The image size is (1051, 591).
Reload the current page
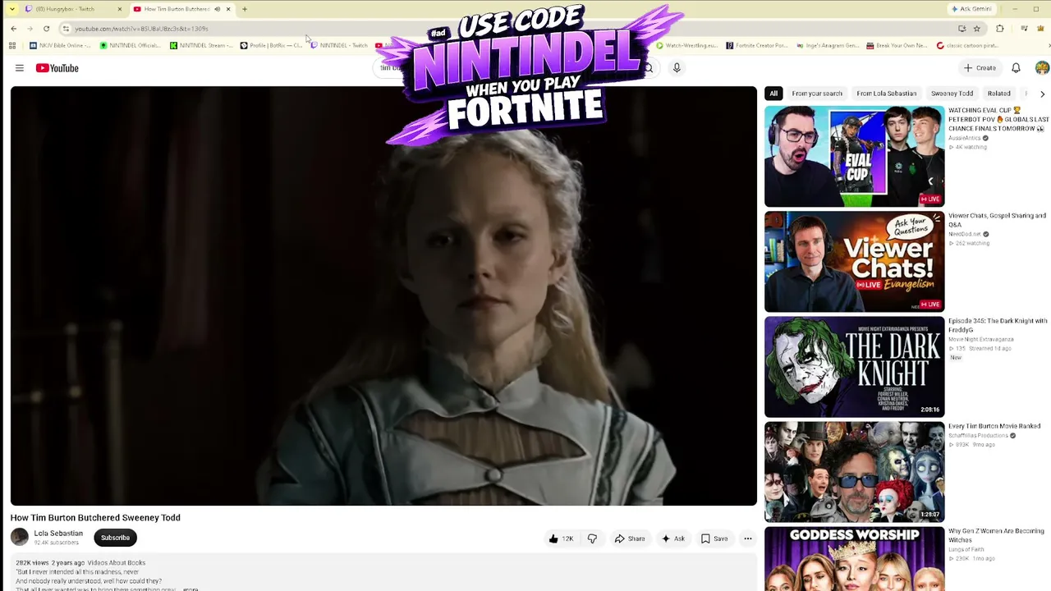click(46, 29)
